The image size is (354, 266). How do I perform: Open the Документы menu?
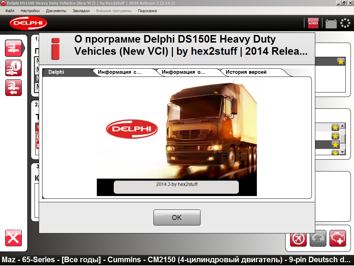tap(56, 11)
